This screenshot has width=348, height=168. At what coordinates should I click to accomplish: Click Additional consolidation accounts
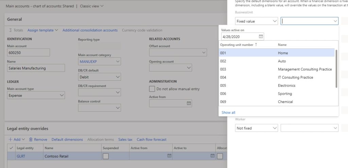tap(90, 30)
